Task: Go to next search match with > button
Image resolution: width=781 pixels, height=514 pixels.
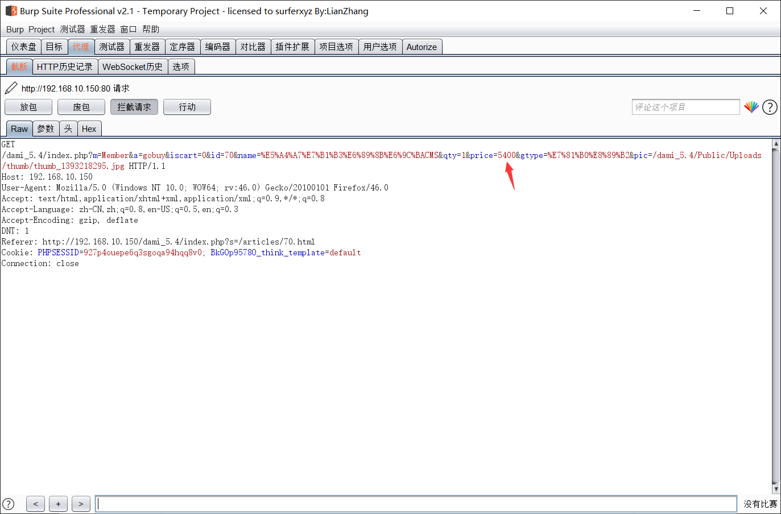Action: coord(81,504)
